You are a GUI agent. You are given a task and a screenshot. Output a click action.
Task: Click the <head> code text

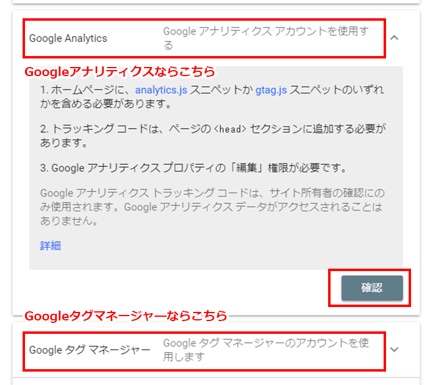(x=230, y=129)
